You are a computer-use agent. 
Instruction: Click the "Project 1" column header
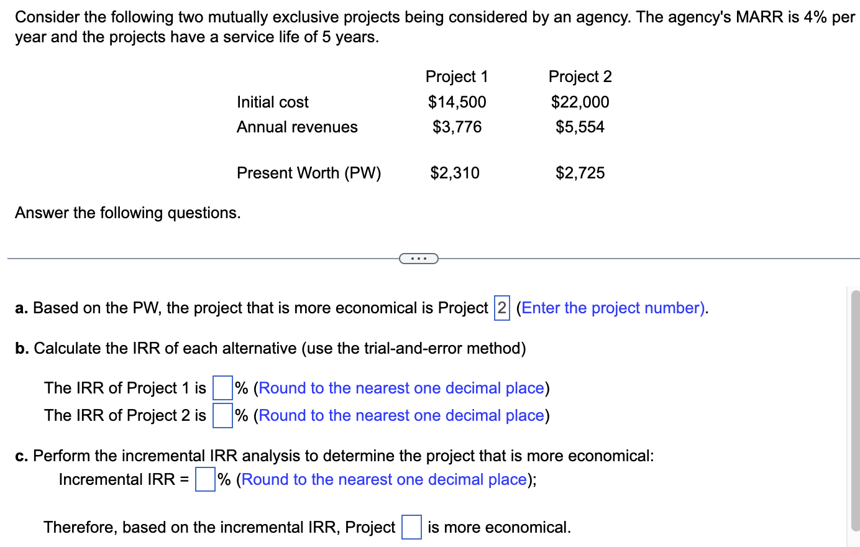[457, 76]
